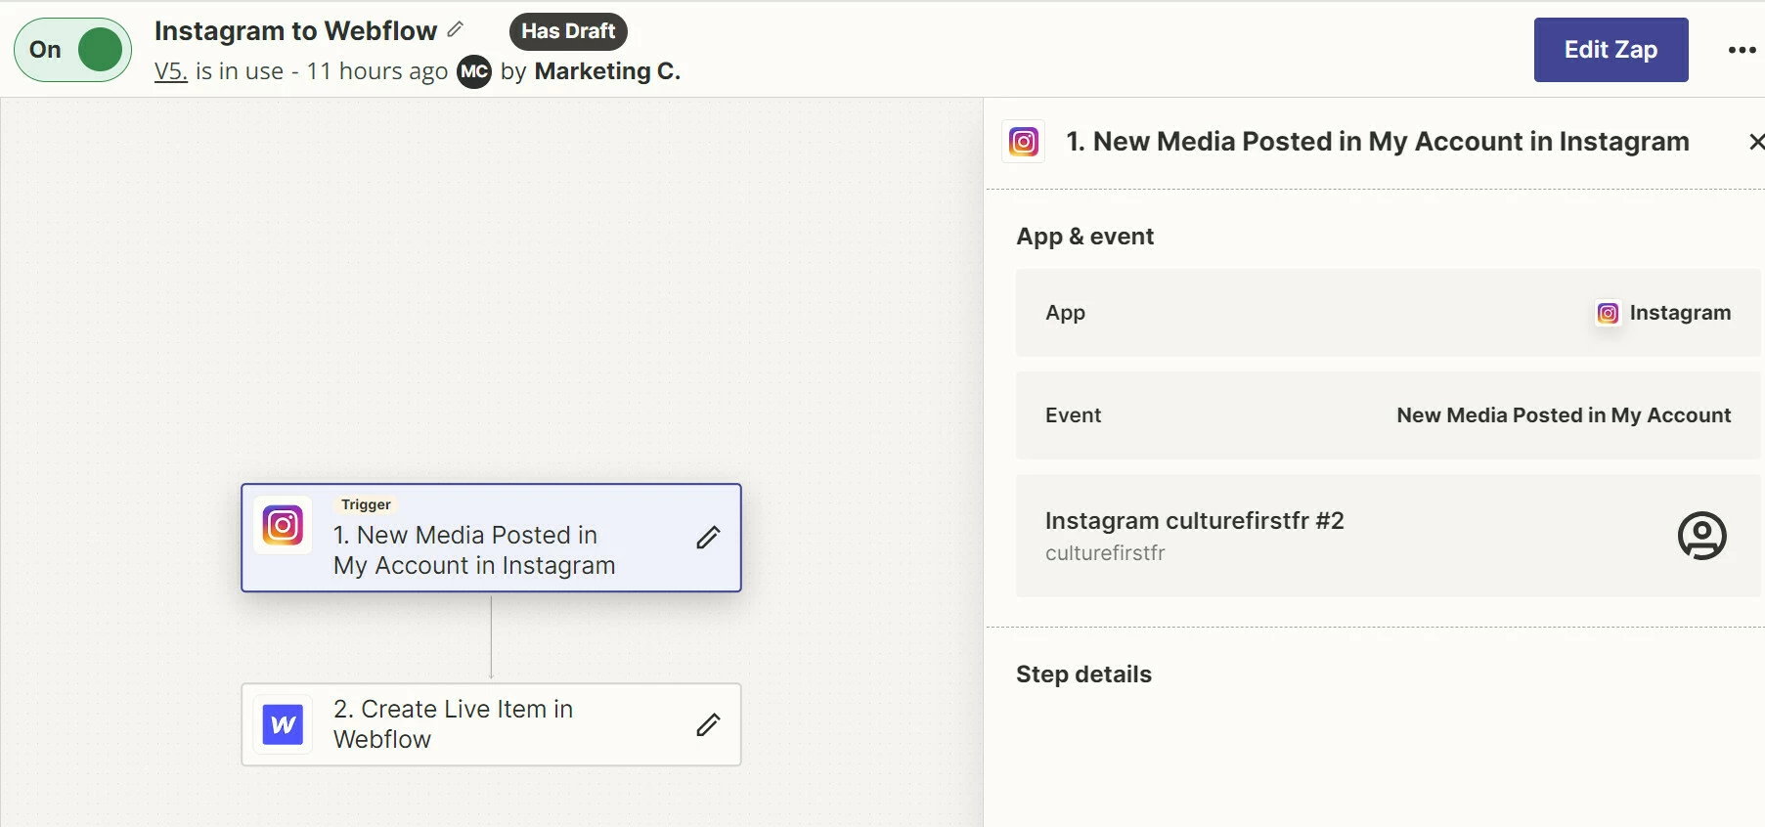This screenshot has height=827, width=1765.
Task: Click the Has Draft badge
Action: (x=568, y=31)
